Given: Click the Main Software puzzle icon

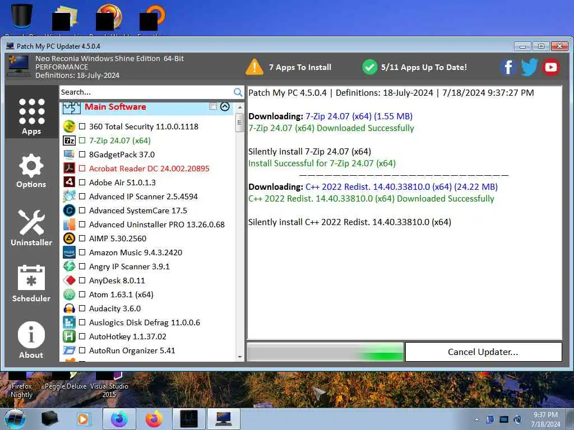Looking at the screenshot, I should click(72, 108).
